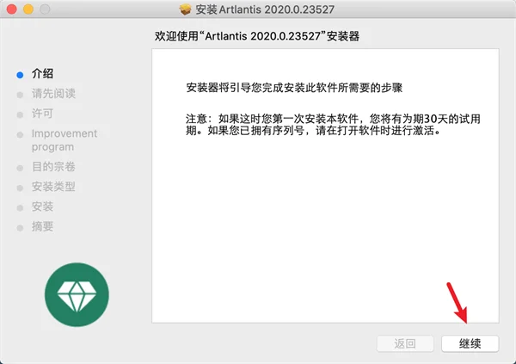Click the greyed 返回 (Back) button
The image size is (516, 364).
[405, 343]
